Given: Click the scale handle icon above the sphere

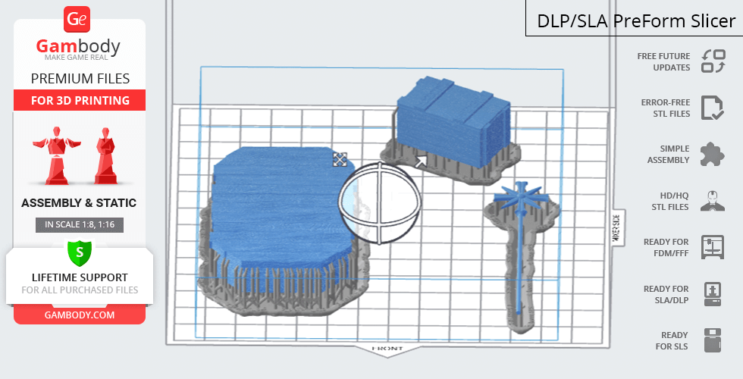Looking at the screenshot, I should 340,159.
